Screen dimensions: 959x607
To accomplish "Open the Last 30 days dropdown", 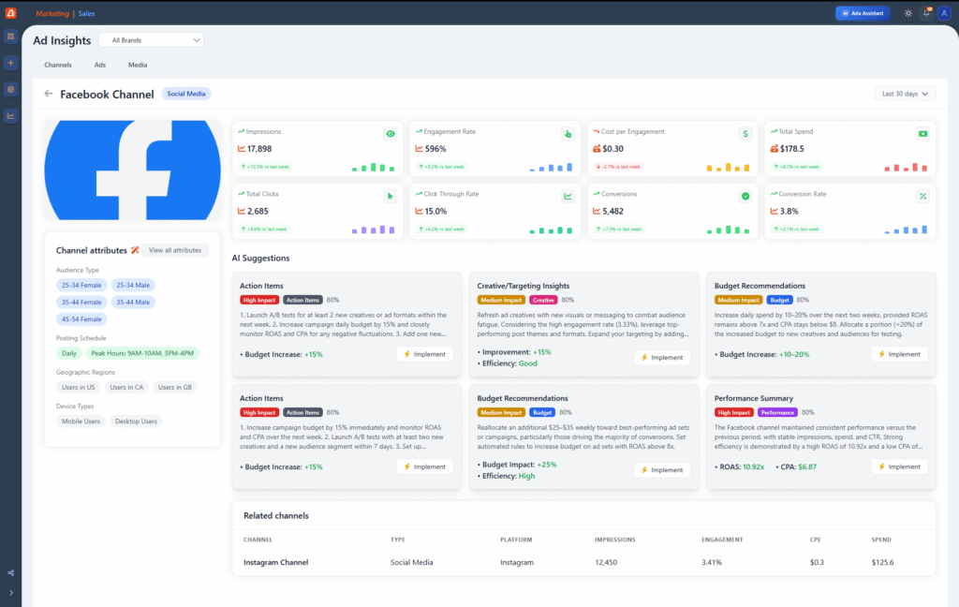I will [905, 94].
